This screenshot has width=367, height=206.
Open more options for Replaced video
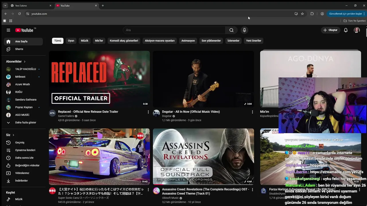point(148,112)
